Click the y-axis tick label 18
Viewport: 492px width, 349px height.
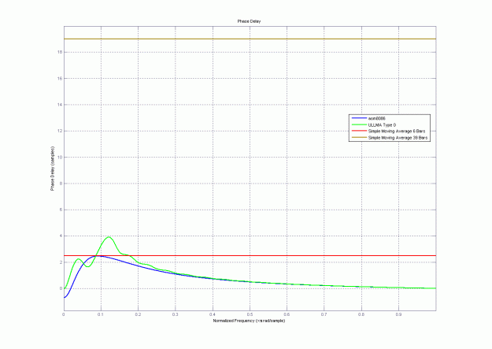tap(60, 52)
